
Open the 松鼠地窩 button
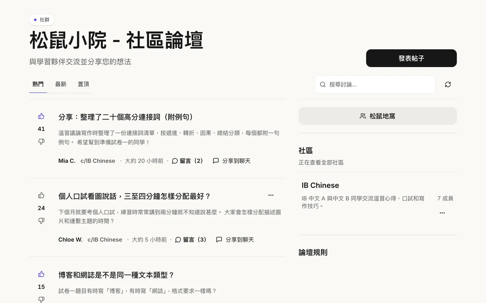click(377, 116)
